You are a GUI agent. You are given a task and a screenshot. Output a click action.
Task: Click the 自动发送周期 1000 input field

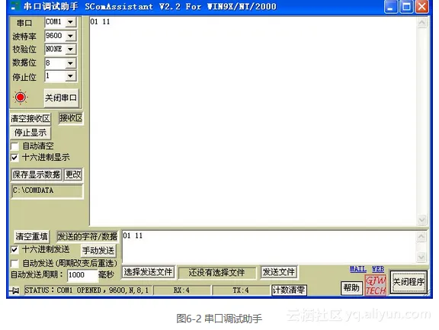[x=82, y=275]
